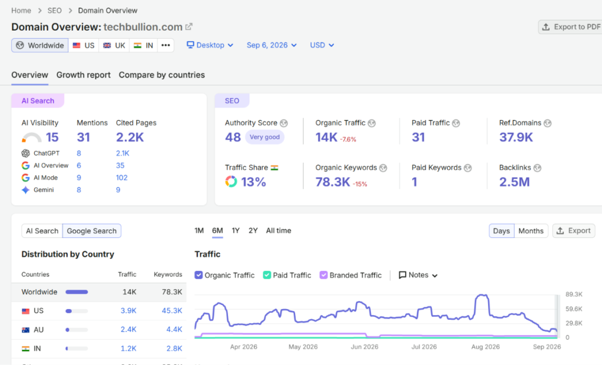Viewport: 602px width, 365px height.
Task: Select the IN flag database
Action: click(143, 45)
